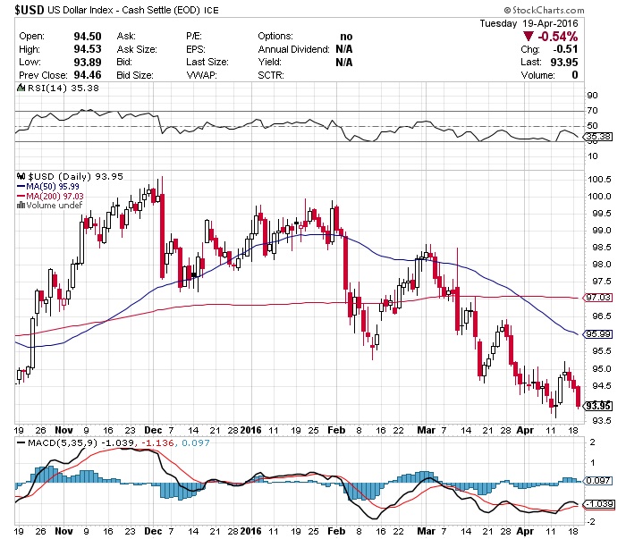Click the 93.5 price axis label

pos(601,420)
